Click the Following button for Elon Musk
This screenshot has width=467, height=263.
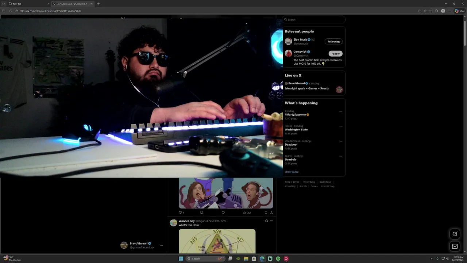(x=333, y=42)
